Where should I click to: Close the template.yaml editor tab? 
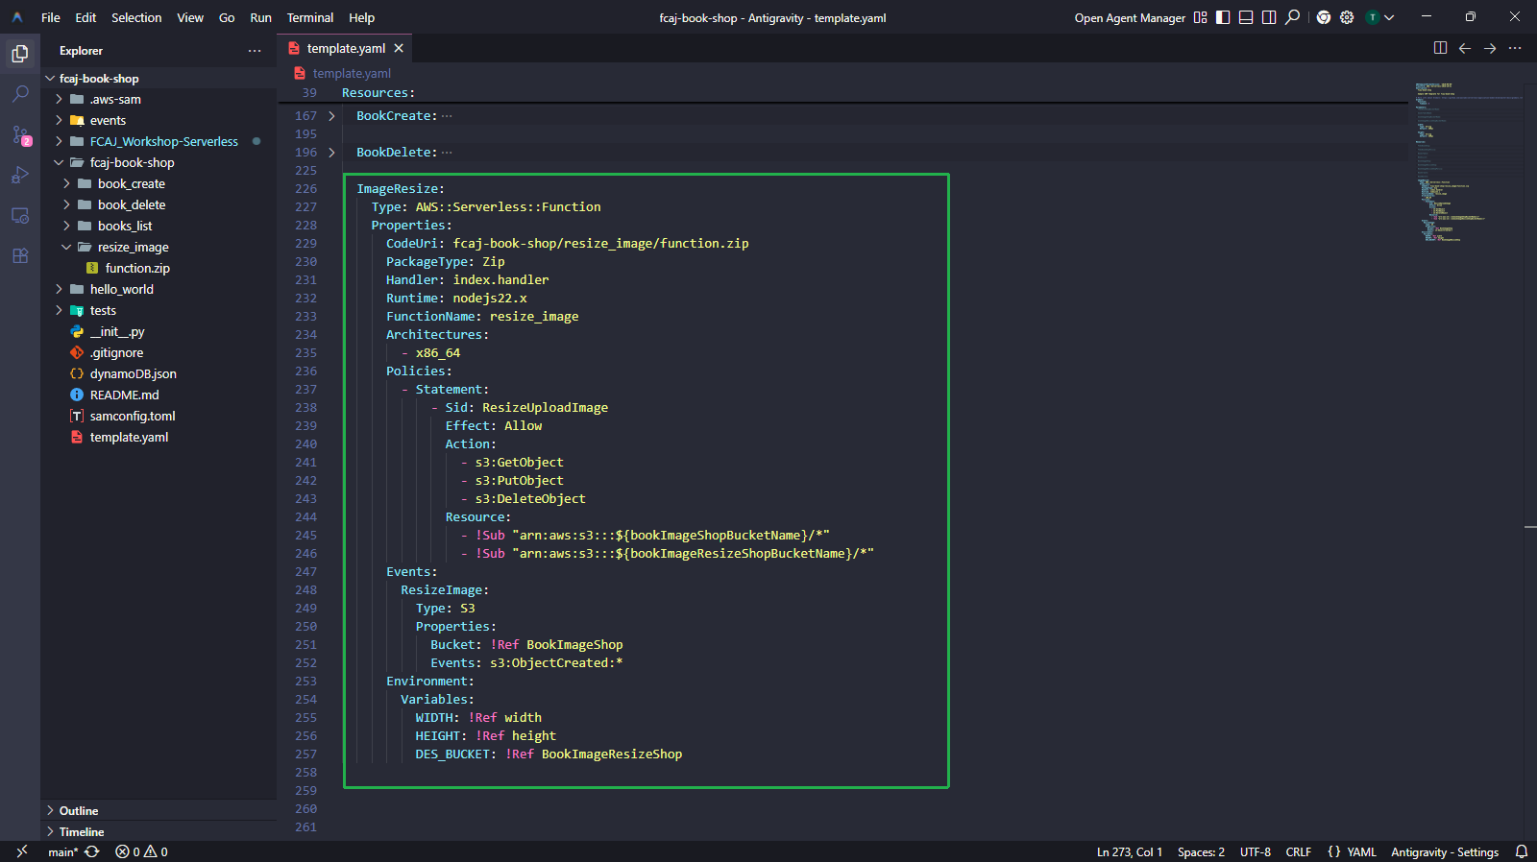(x=399, y=48)
